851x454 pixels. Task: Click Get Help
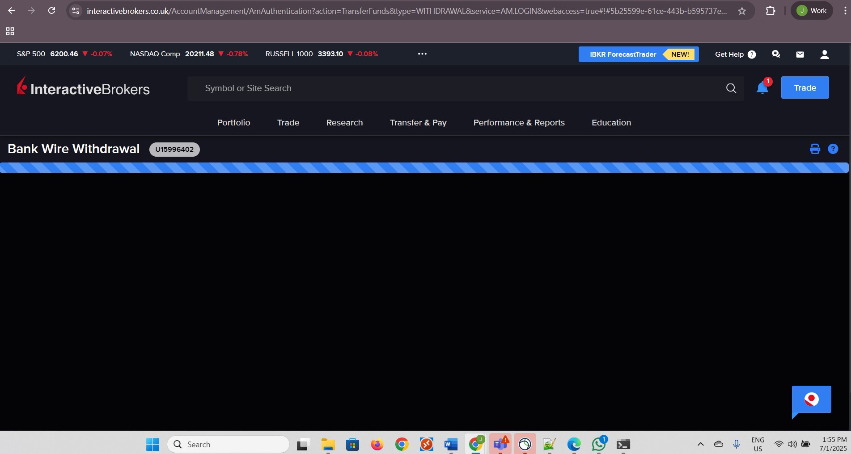pyautogui.click(x=735, y=54)
